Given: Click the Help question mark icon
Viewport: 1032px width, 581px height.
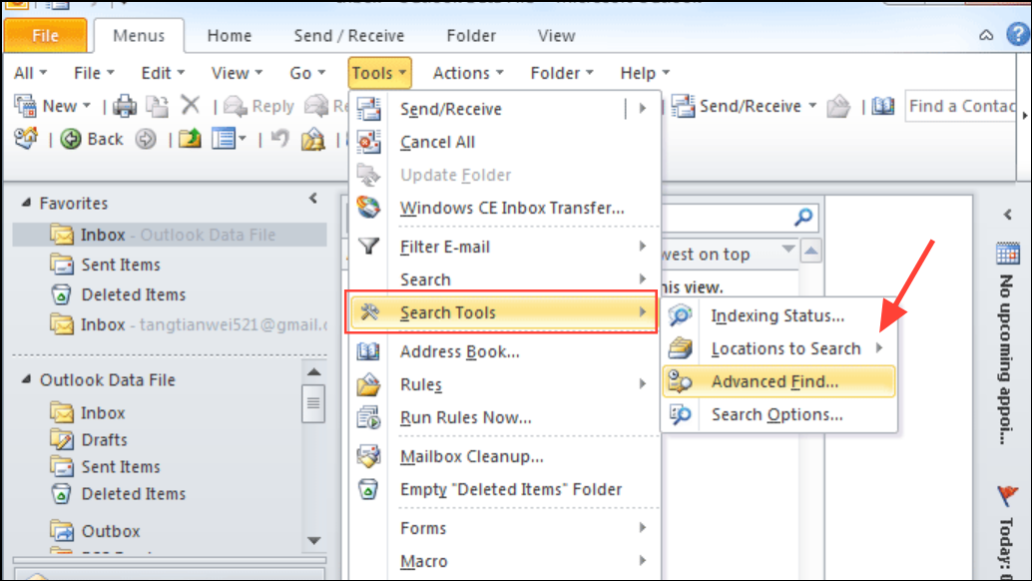Looking at the screenshot, I should [1017, 34].
